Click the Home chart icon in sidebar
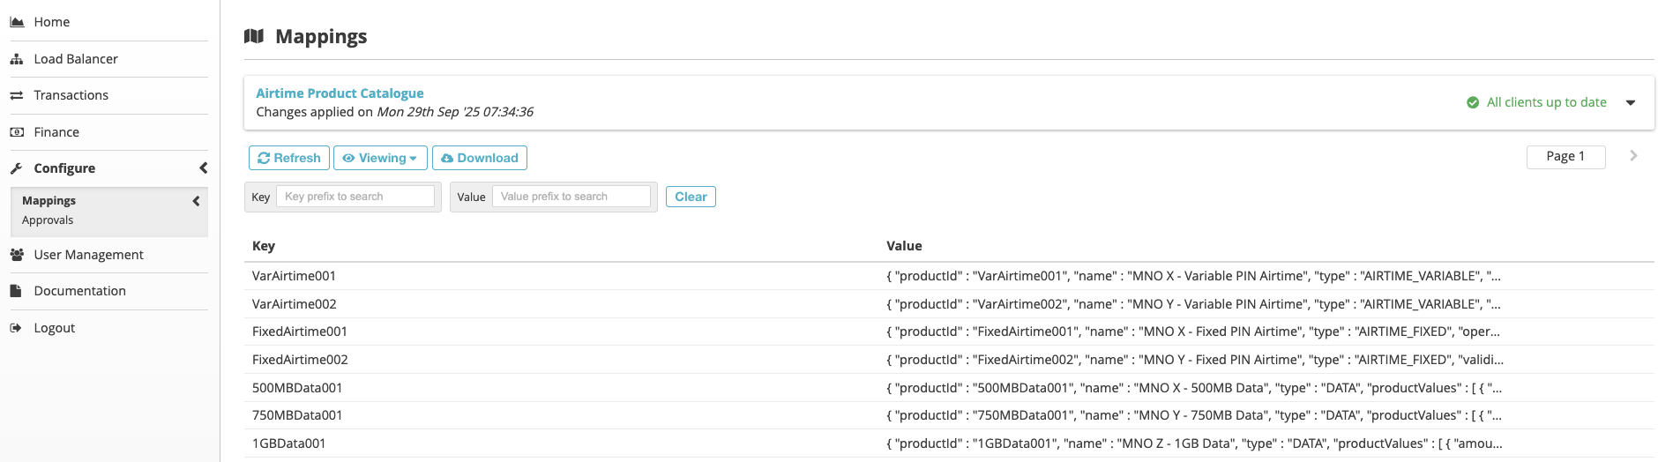This screenshot has height=462, width=1673. (17, 22)
